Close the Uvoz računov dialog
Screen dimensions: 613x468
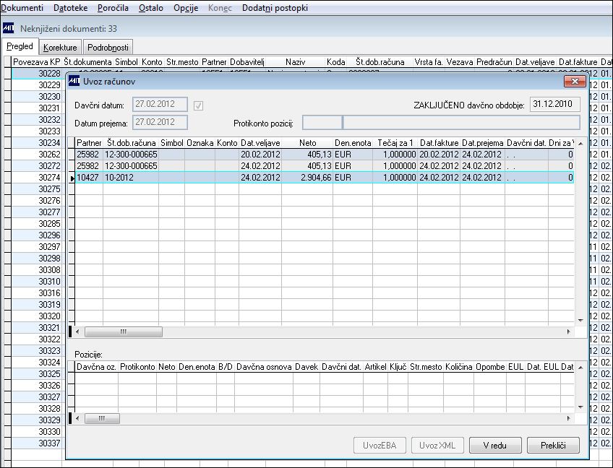click(575, 81)
